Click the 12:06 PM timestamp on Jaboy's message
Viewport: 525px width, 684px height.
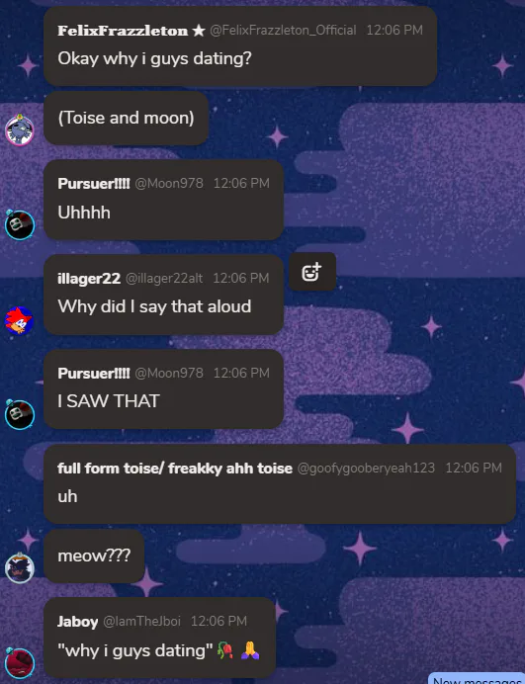(x=219, y=621)
